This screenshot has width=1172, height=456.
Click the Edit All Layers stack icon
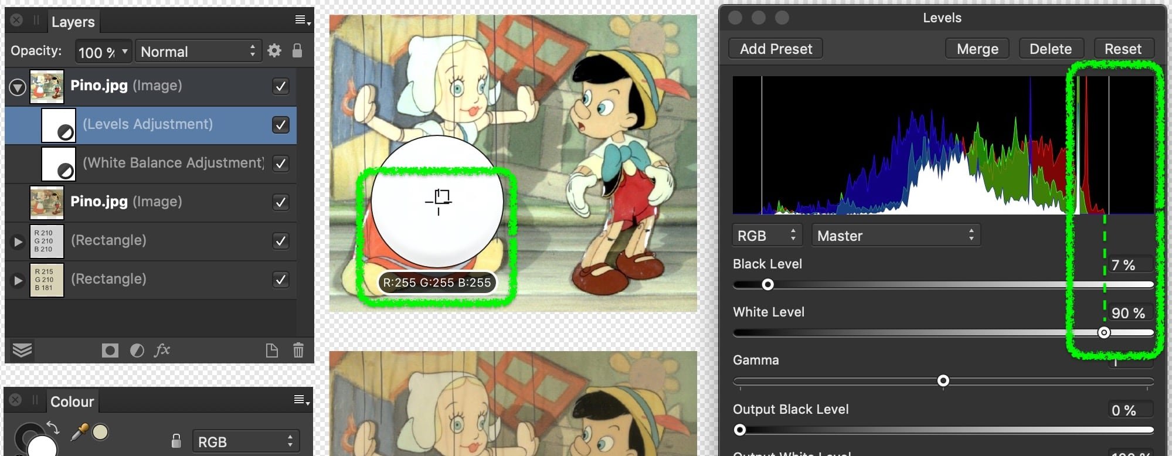pos(22,350)
